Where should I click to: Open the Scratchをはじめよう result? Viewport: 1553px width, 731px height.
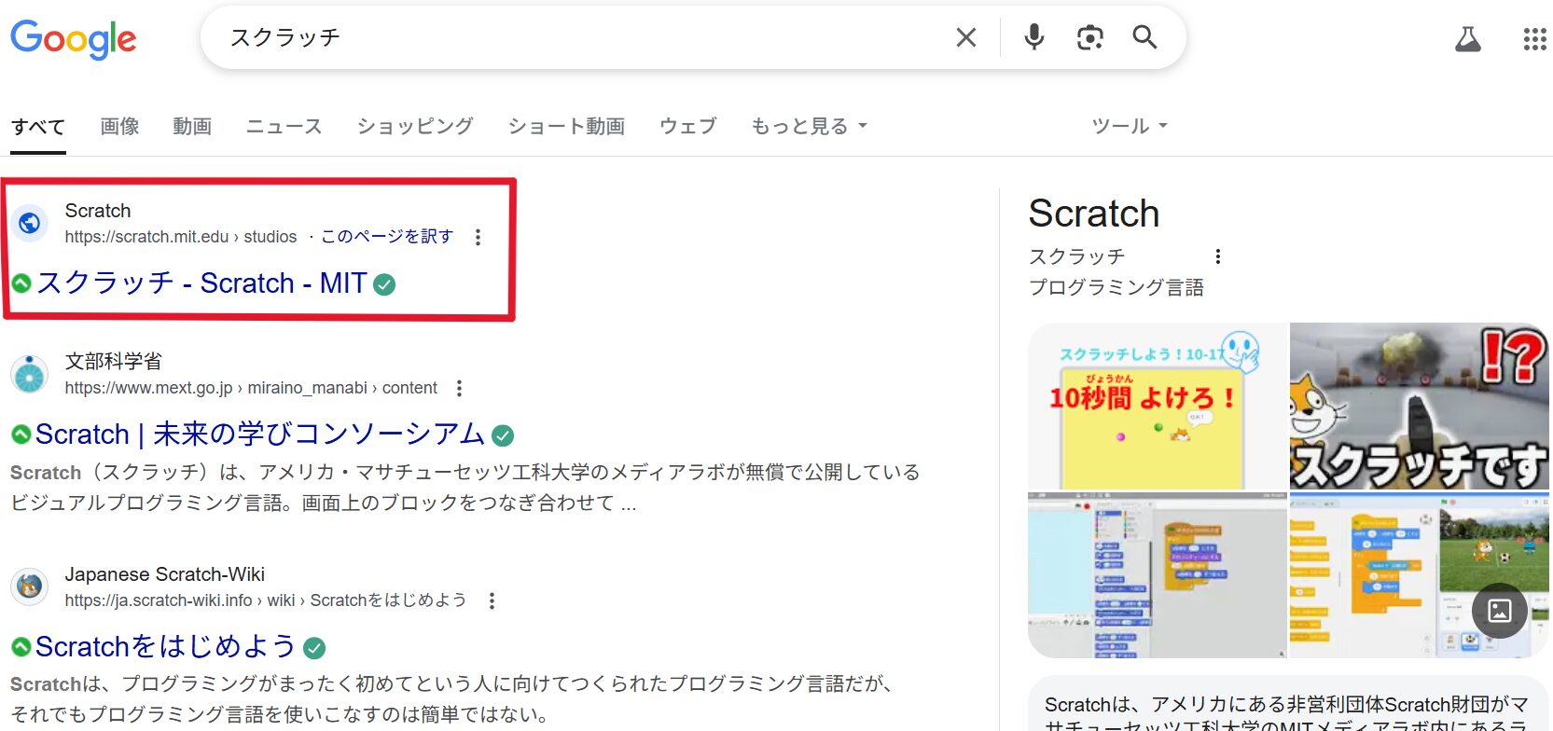click(166, 646)
